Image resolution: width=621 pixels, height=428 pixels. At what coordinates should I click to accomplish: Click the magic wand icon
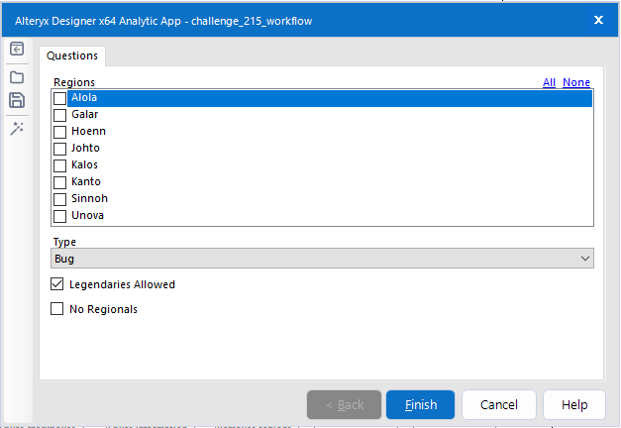tap(17, 129)
